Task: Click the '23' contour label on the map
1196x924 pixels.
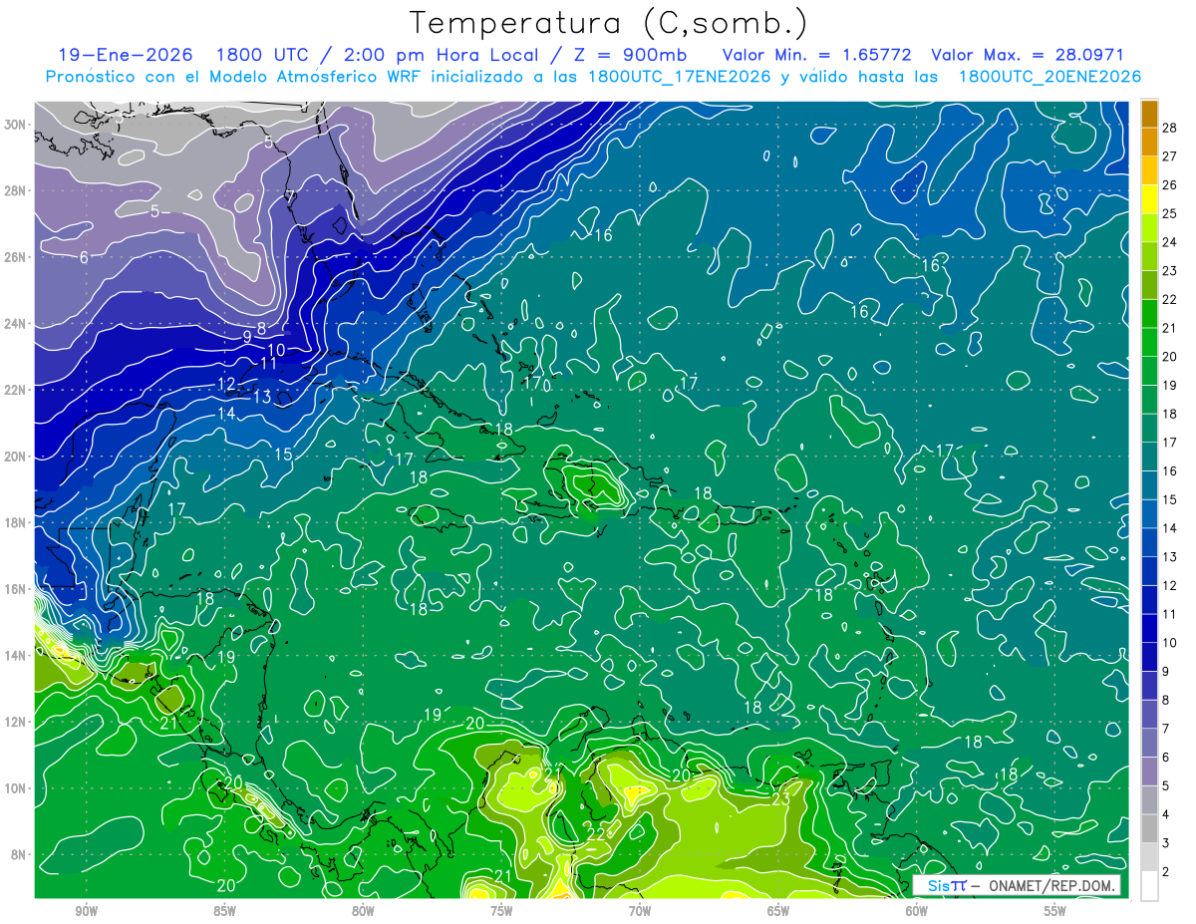Action: tap(781, 798)
